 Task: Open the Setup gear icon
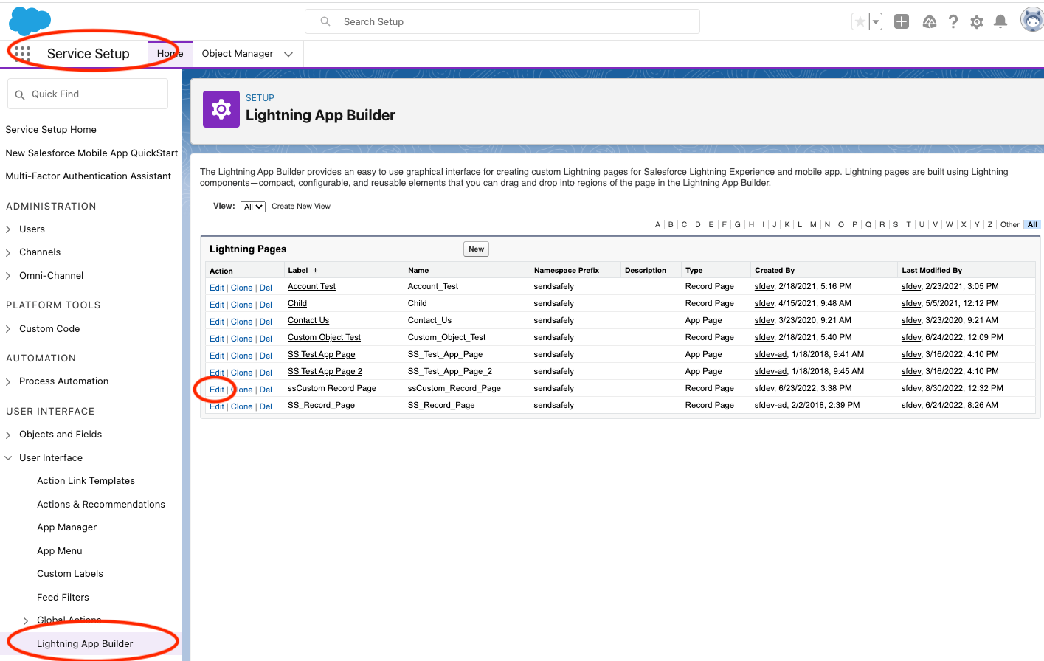pyautogui.click(x=977, y=22)
